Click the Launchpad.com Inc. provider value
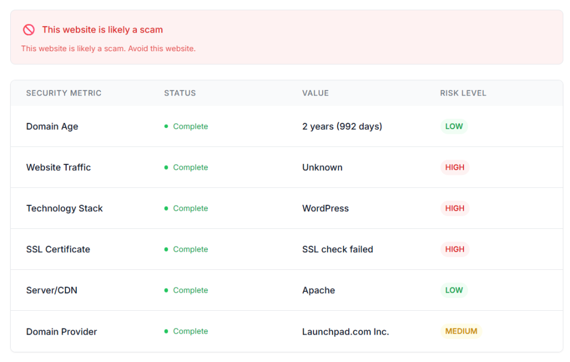Image resolution: width=570 pixels, height=362 pixels. click(x=345, y=332)
